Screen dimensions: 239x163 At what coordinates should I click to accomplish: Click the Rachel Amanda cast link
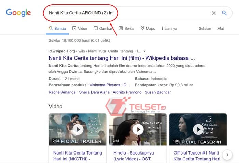point(62,92)
